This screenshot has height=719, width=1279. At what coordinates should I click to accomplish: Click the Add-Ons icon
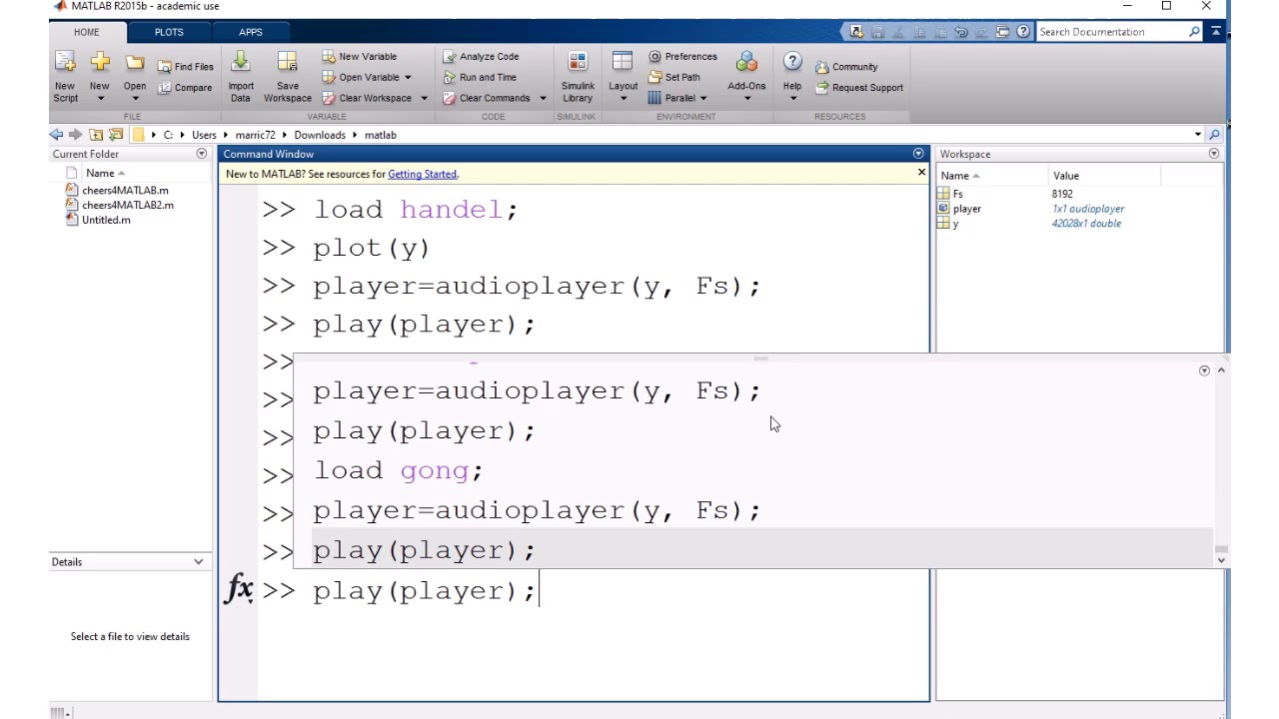[746, 63]
